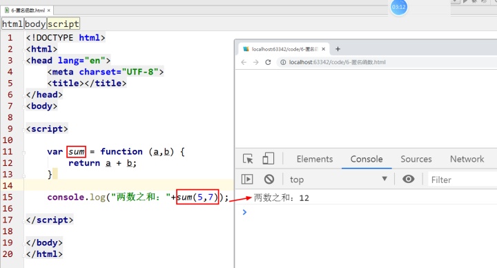The width and height of the screenshot is (497, 268).
Task: Show the console sidebar panel icon
Action: (x=247, y=179)
